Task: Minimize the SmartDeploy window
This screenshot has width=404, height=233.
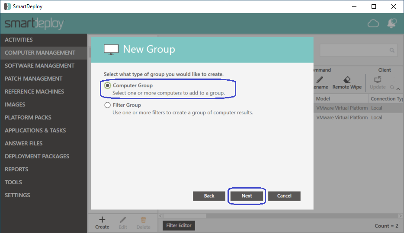Action: [x=354, y=6]
